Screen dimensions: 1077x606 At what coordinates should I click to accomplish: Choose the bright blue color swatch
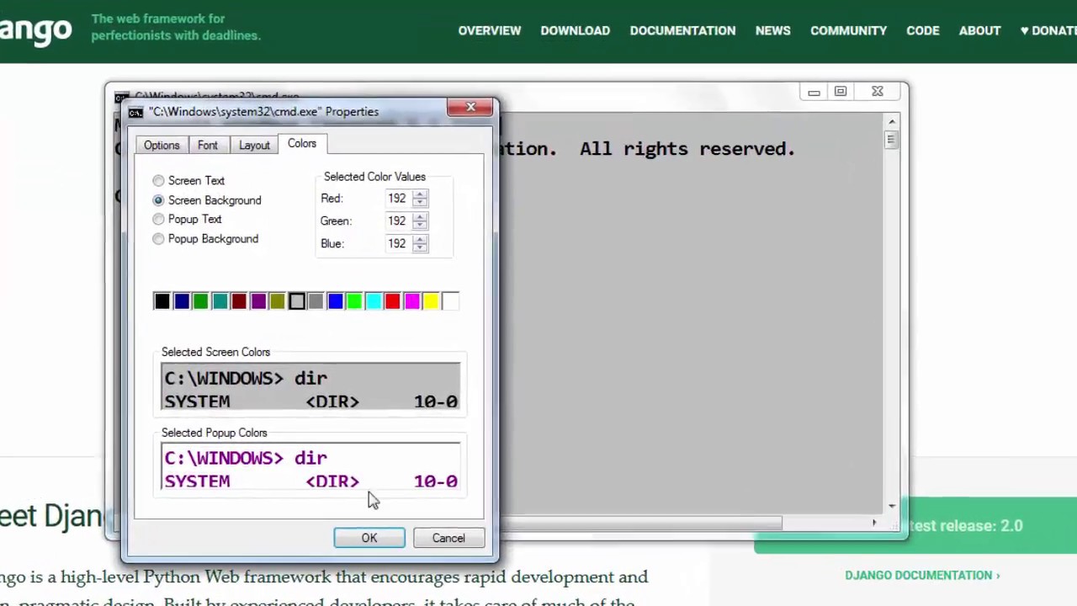(336, 301)
